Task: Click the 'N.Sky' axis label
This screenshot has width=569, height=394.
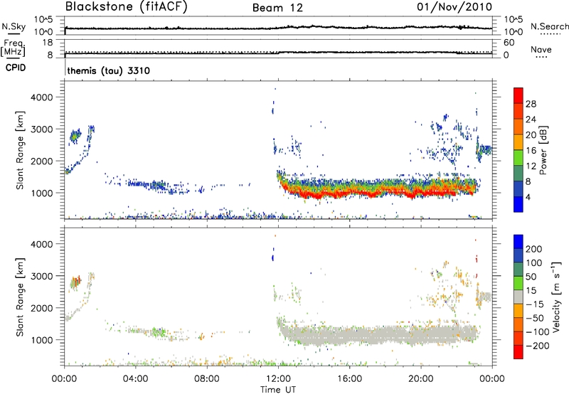Action: tap(14, 26)
